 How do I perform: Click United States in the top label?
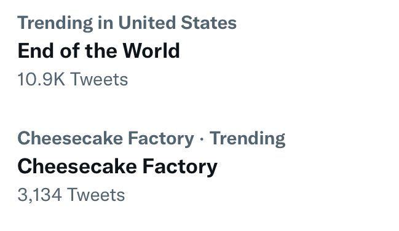click(x=177, y=22)
